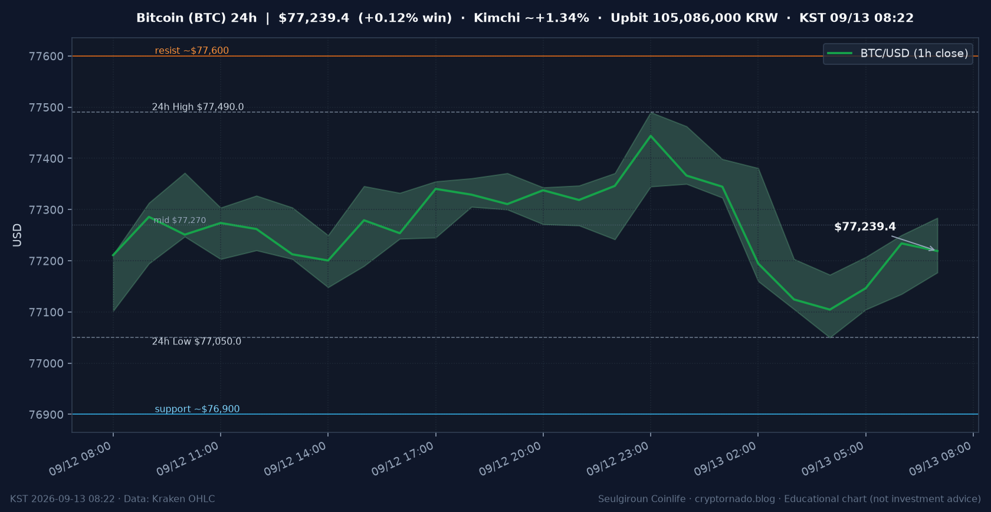
Task: Click the 'Upbit 105,086,000 KRW' title text
Action: pyautogui.click(x=694, y=18)
